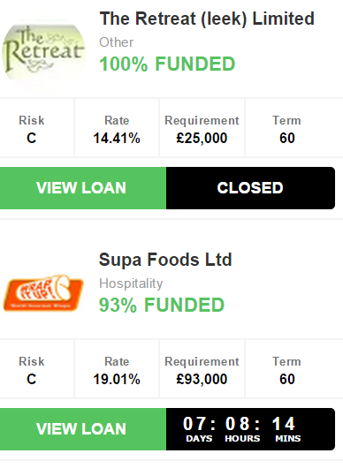The image size is (343, 476).
Task: Click View Loan for The Retreat
Action: click(83, 188)
